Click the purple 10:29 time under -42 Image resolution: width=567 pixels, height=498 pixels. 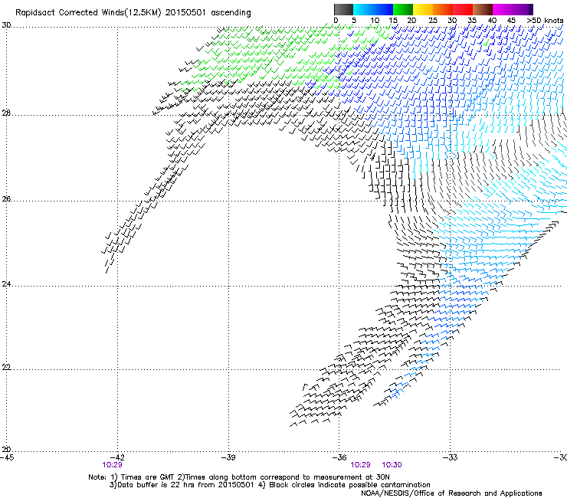[112, 465]
